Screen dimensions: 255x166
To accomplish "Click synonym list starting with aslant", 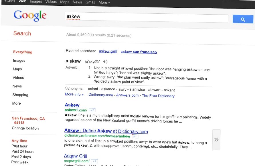I will [131, 89].
